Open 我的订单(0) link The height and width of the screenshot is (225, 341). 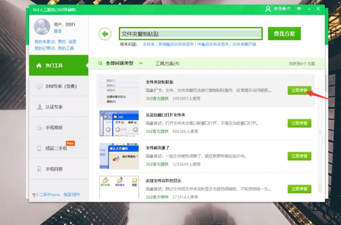(x=45, y=48)
